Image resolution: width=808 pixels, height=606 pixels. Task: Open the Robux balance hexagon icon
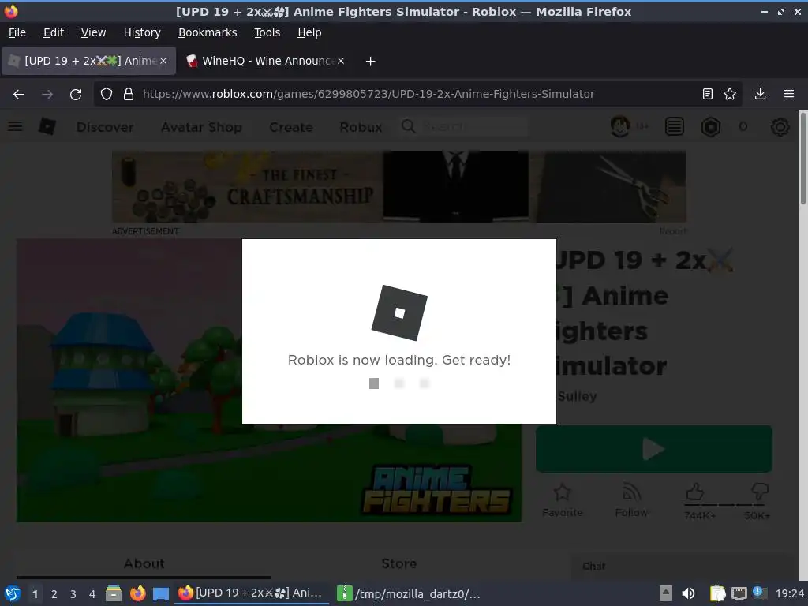point(711,127)
